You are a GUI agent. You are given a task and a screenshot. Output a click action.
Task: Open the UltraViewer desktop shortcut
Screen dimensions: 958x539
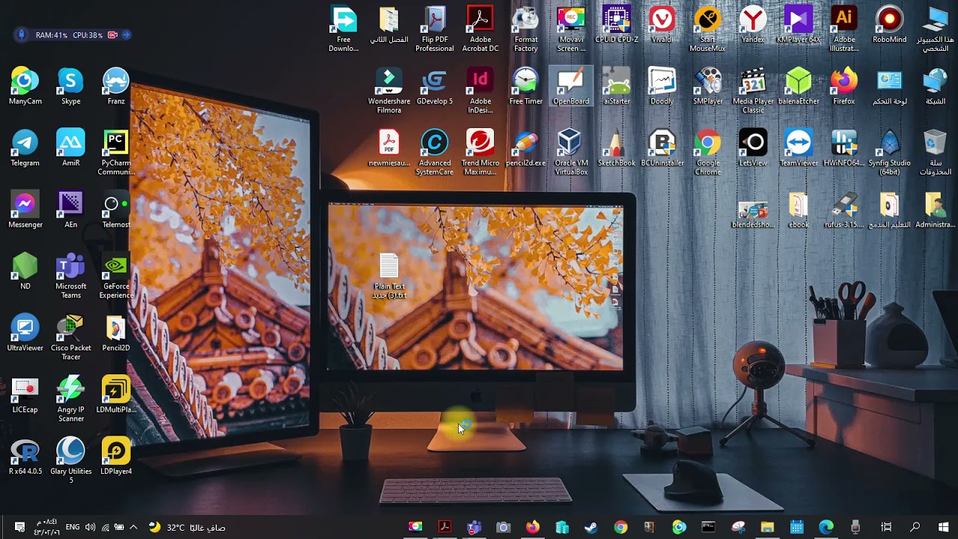click(x=25, y=333)
